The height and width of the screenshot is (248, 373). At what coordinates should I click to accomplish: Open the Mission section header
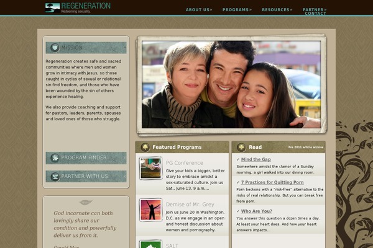(x=86, y=48)
